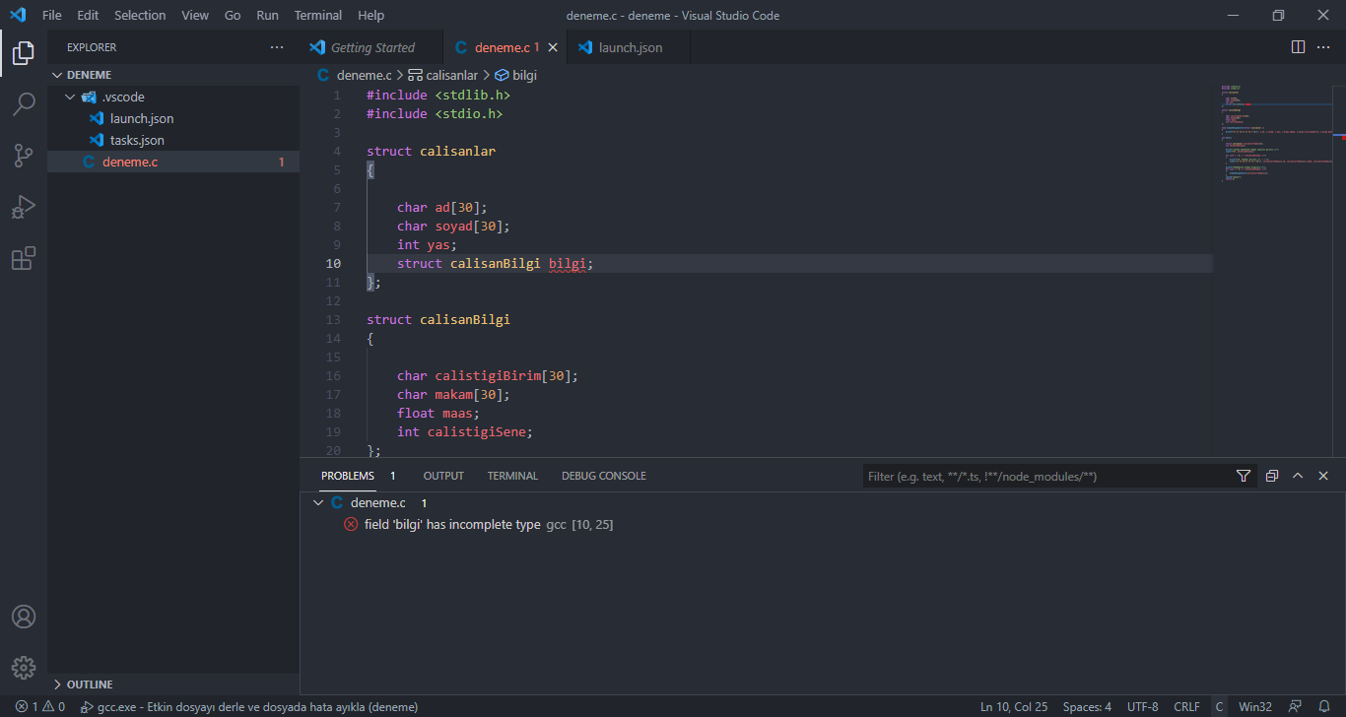Click the EXPLORER panel title
1346x717 pixels.
pyautogui.click(x=92, y=47)
